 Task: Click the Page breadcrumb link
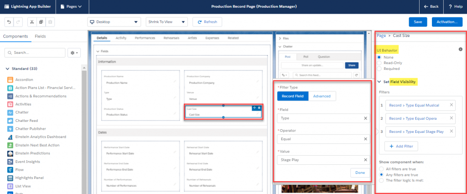pos(381,36)
